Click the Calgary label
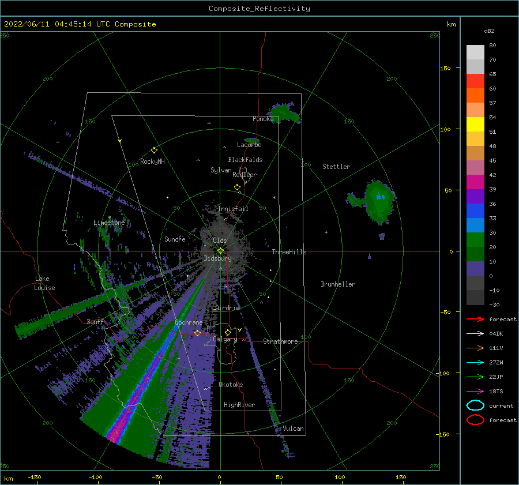This screenshot has height=485, width=519. coord(225,339)
